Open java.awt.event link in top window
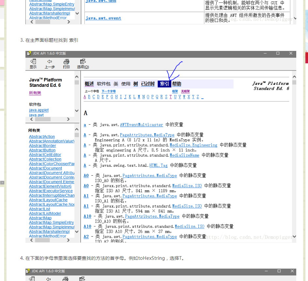The image size is (308, 281). tap(103, 18)
